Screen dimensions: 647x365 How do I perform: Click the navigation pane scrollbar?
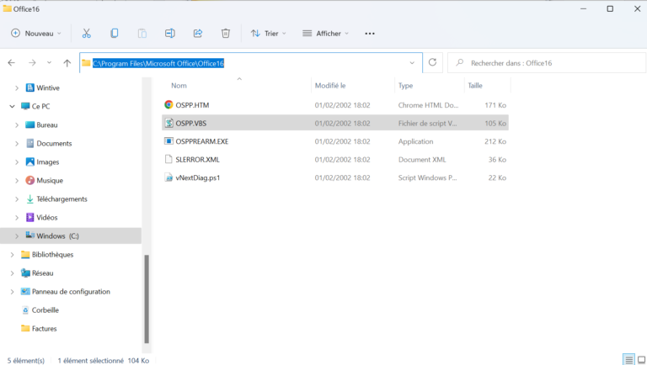[147, 299]
